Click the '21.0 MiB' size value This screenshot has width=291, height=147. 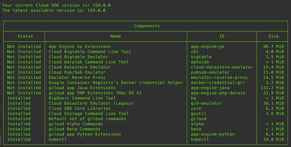tap(274, 72)
